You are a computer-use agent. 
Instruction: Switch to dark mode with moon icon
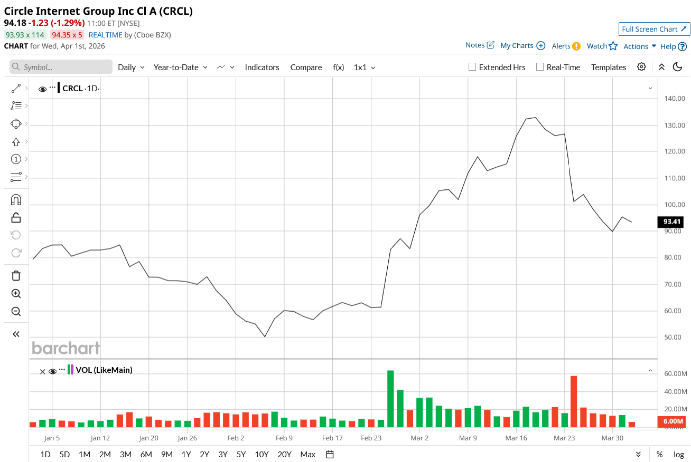678,67
